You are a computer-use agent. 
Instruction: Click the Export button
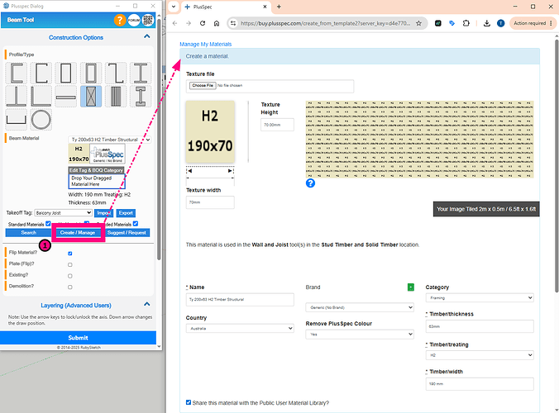[x=126, y=213]
